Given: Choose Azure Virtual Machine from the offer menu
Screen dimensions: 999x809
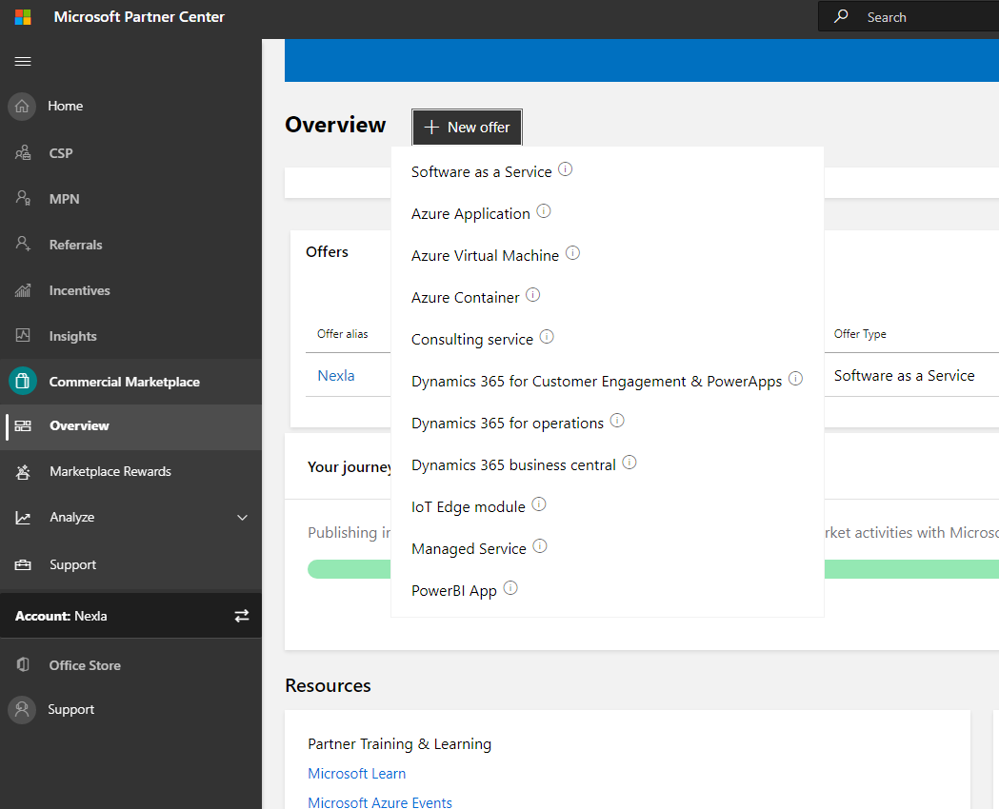Looking at the screenshot, I should pos(484,255).
